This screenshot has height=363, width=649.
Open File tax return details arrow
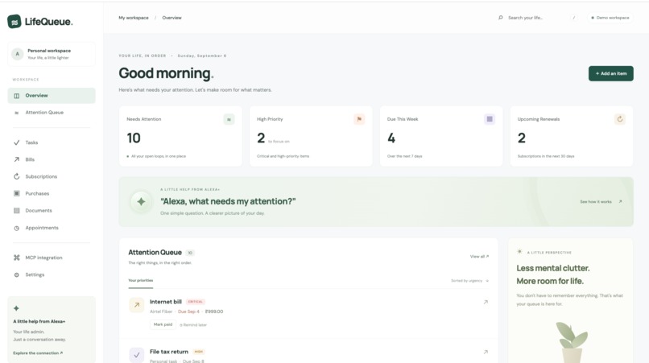(486, 353)
